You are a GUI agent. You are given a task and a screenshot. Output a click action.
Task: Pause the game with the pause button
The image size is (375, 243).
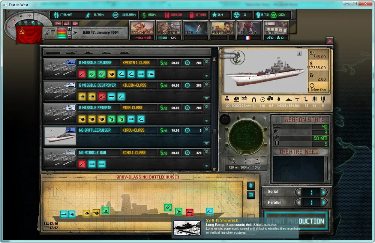click(69, 33)
